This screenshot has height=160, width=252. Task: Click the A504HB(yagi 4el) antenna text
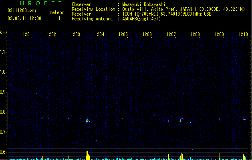point(141,19)
